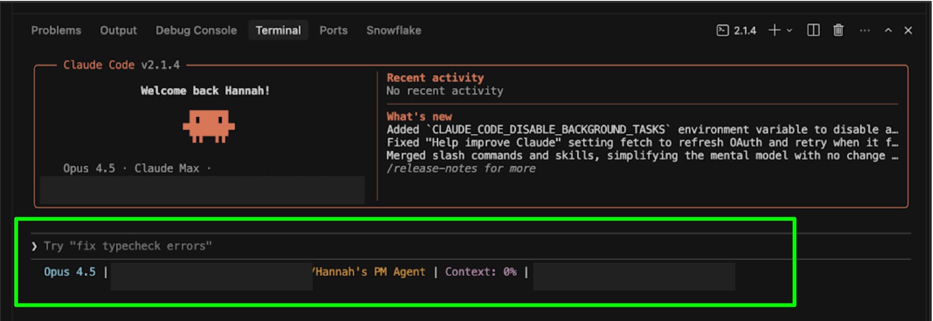Viewport: 933px width, 321px height.
Task: Click 'Opus 4.5 · Claude Max' text
Action: click(x=131, y=168)
